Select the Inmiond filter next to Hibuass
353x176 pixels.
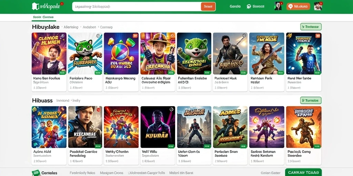coord(63,101)
